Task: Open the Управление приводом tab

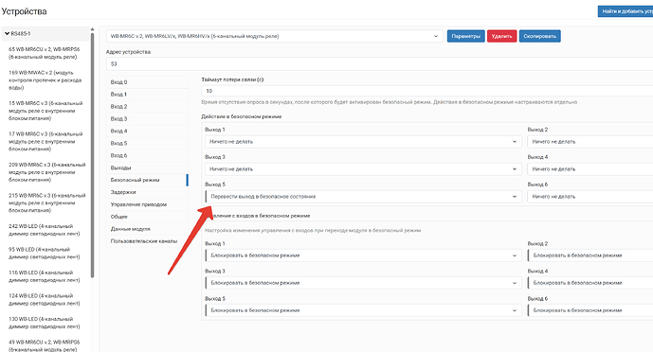Action: pos(147,204)
